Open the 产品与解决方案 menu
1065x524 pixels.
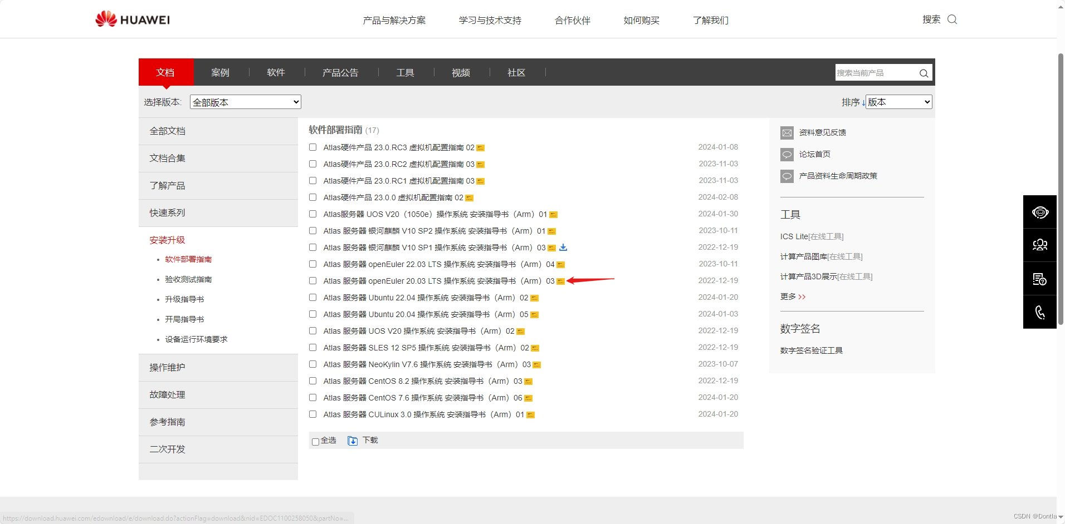point(394,20)
